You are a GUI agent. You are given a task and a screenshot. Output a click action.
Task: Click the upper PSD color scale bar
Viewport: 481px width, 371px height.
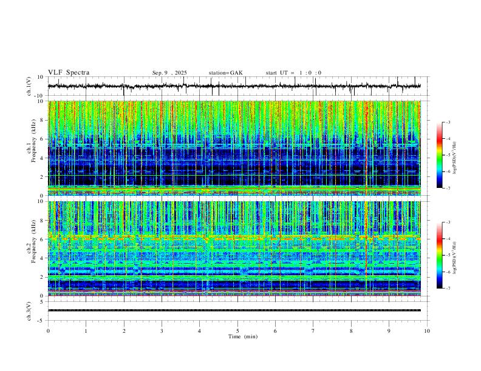[x=440, y=155]
